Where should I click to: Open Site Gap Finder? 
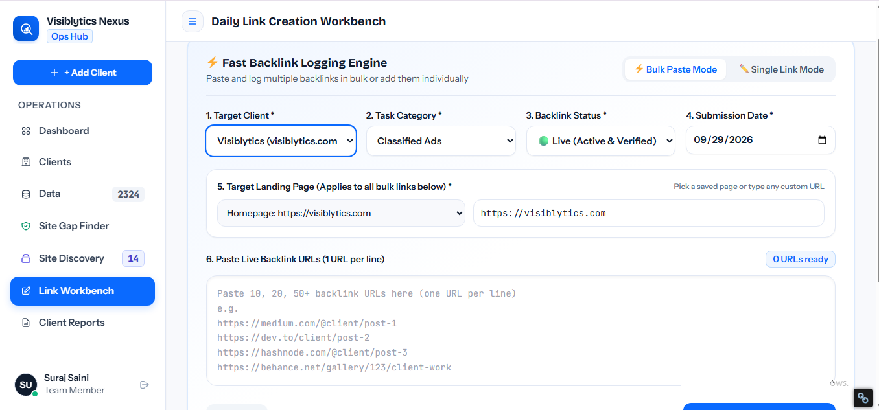pos(83,226)
